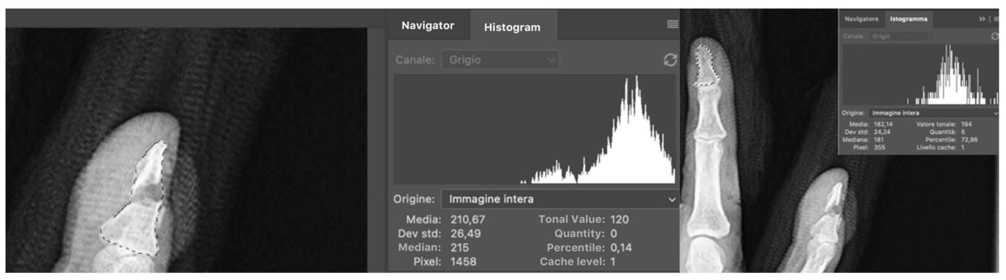Select the Histogram tab
This screenshot has height=280, width=1006.
point(512,27)
